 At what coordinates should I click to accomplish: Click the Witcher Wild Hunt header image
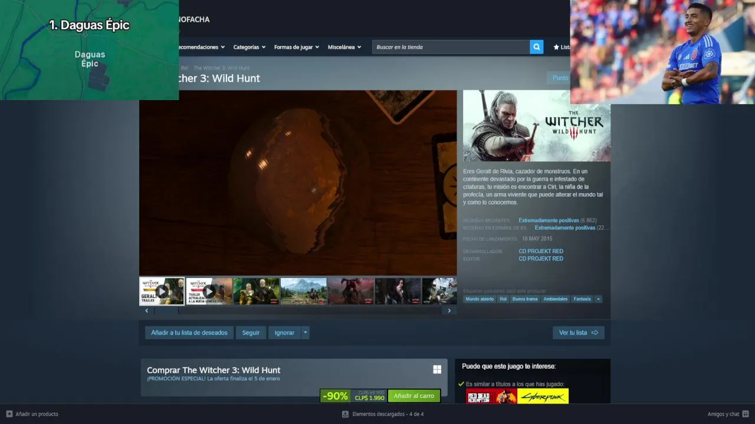(537, 125)
